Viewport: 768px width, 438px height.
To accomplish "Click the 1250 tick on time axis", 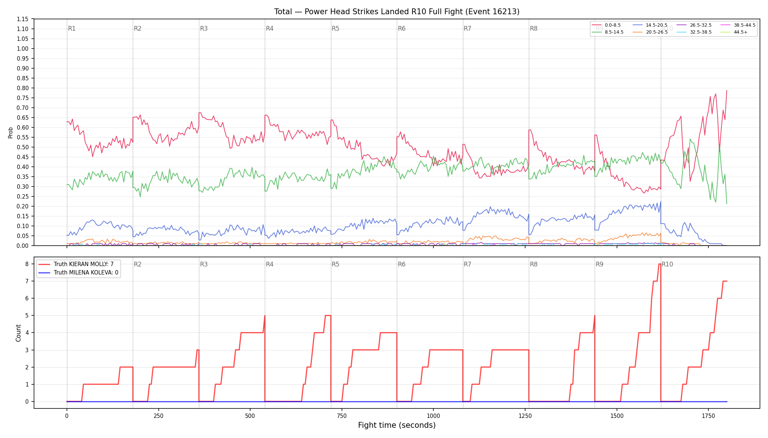I will 525,416.
